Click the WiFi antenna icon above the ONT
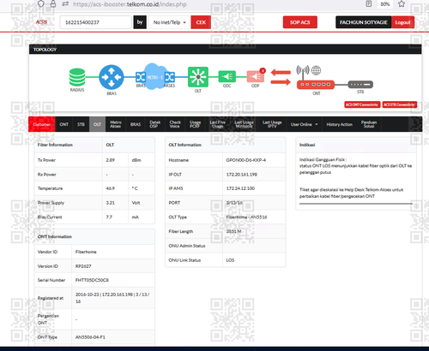The width and height of the screenshot is (429, 351). coord(303,71)
